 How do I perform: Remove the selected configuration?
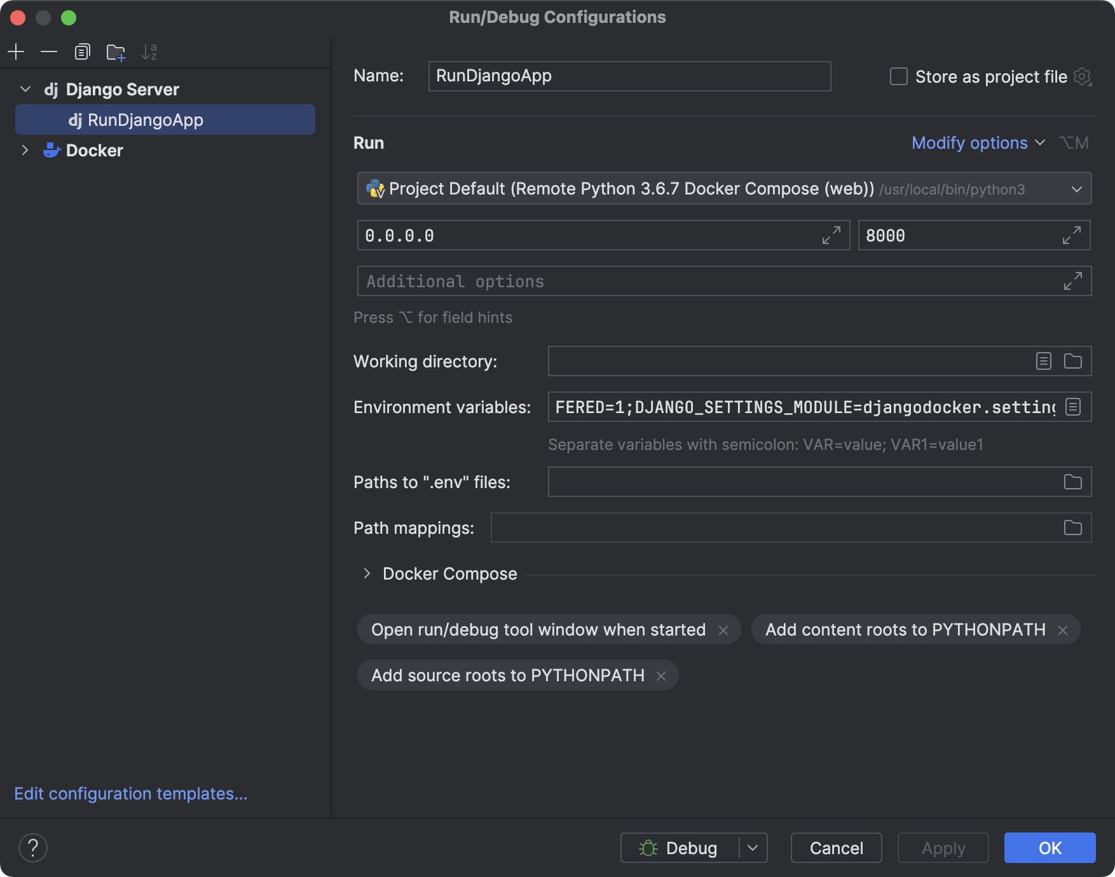point(49,51)
